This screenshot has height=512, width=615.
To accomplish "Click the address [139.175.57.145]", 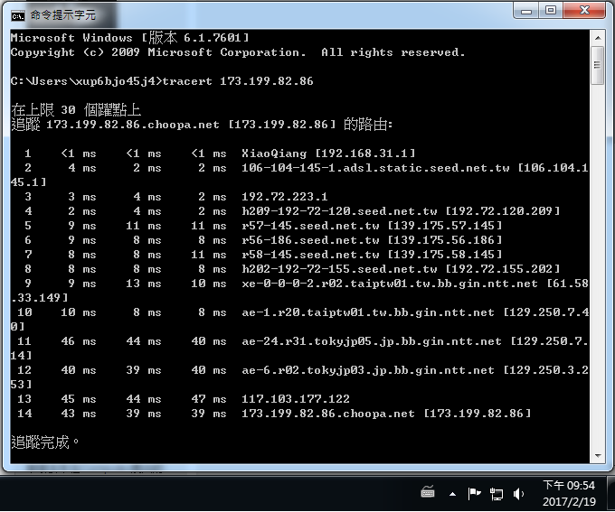I will (445, 226).
